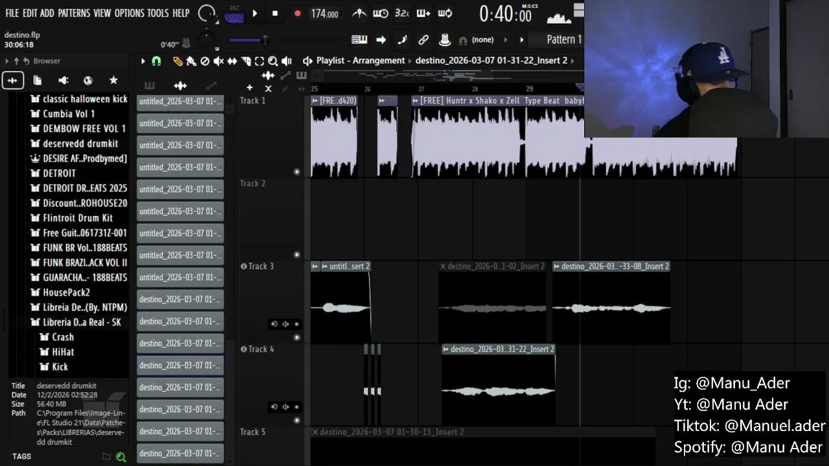Image resolution: width=829 pixels, height=466 pixels.
Task: Select the Zoom magnifier tool
Action: point(273,61)
